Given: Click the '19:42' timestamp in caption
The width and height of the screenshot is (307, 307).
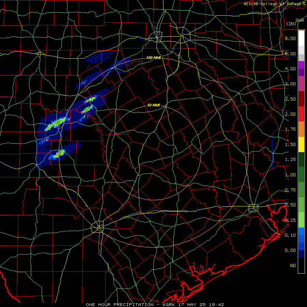Looking at the screenshot, I should (216, 305).
